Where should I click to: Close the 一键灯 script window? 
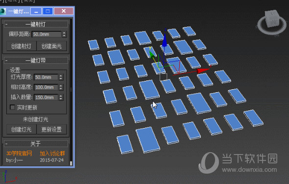[x=64, y=11]
